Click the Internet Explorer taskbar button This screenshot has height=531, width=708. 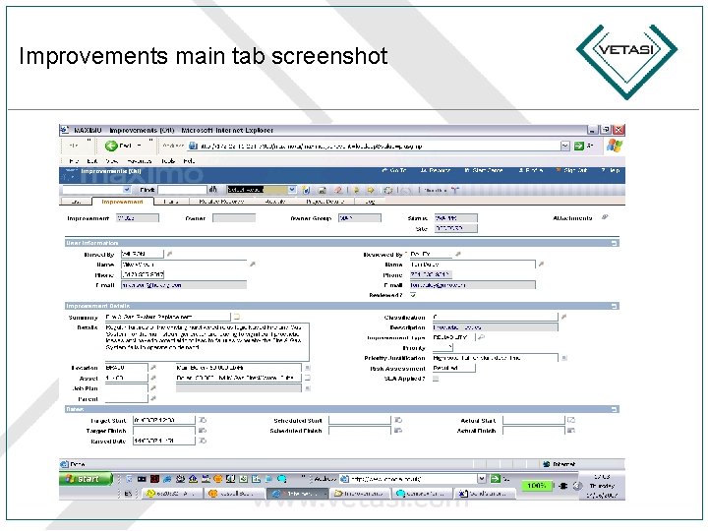pyautogui.click(x=297, y=494)
